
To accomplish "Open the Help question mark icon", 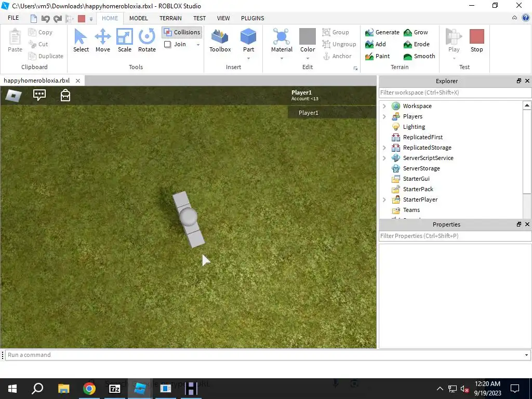I will pyautogui.click(x=526, y=18).
